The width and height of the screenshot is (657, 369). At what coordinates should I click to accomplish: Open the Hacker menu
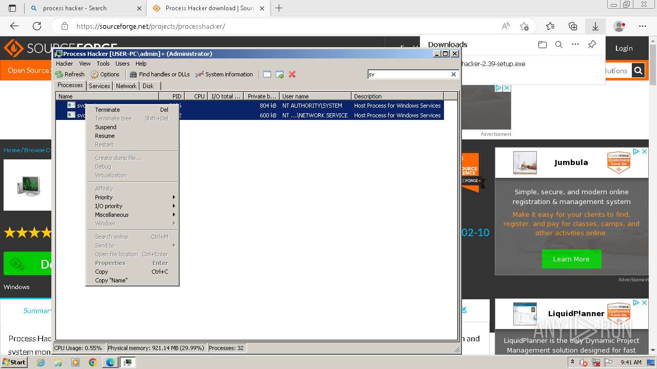point(65,64)
